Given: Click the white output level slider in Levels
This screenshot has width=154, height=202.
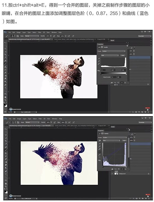Looking at the screenshot, I should pos(126,74).
